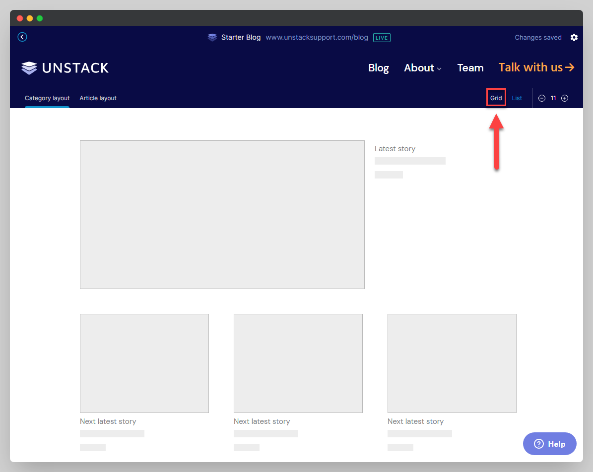The width and height of the screenshot is (593, 472).
Task: Click the back arrow circle icon
Action: [x=22, y=37]
